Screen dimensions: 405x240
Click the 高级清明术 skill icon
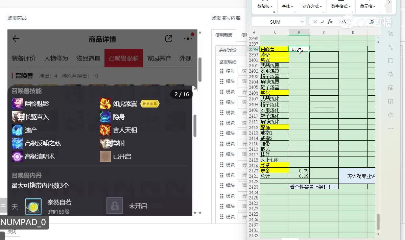coord(17,156)
